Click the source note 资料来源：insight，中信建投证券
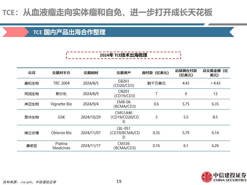 [29, 182]
